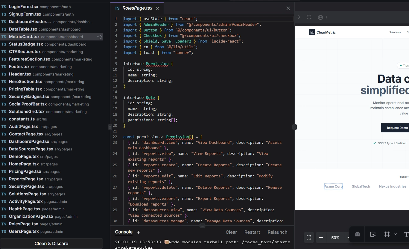
Task: Close the code editor panel
Action: [288, 8]
